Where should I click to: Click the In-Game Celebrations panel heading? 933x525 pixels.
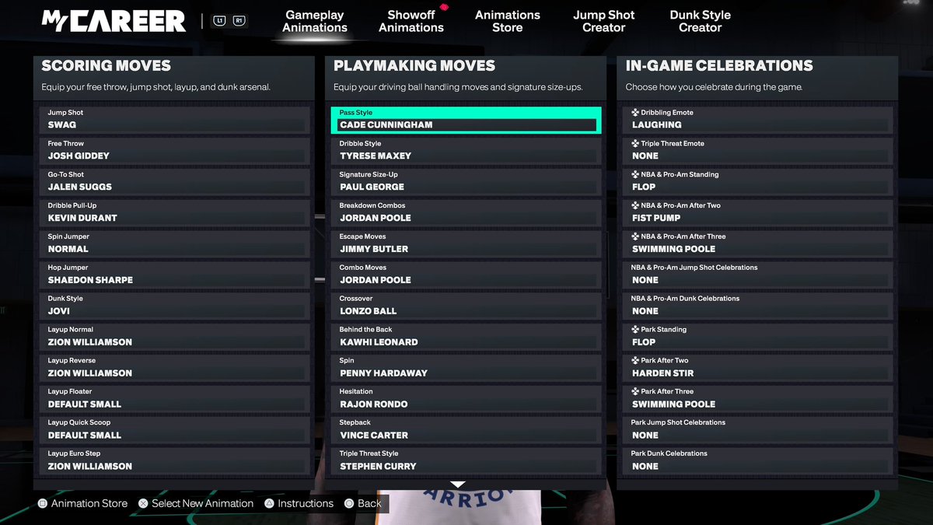click(719, 66)
